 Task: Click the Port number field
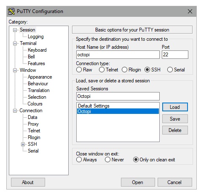175,55
